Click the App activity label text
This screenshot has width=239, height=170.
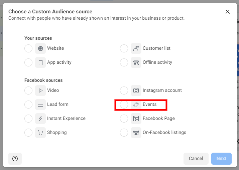coord(59,62)
